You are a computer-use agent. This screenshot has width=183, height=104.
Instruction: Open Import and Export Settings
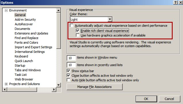coord(33,47)
